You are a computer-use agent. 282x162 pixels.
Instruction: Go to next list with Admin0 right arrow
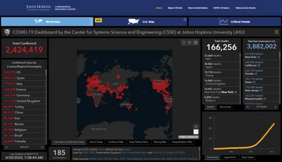(43, 147)
